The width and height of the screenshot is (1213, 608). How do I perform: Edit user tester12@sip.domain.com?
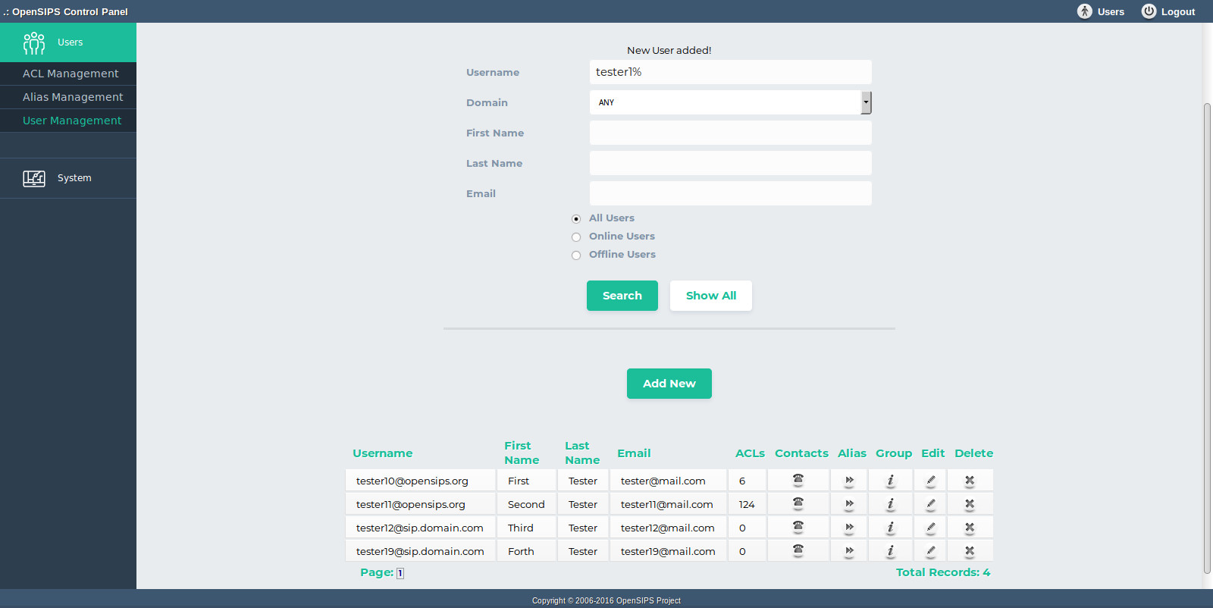930,528
